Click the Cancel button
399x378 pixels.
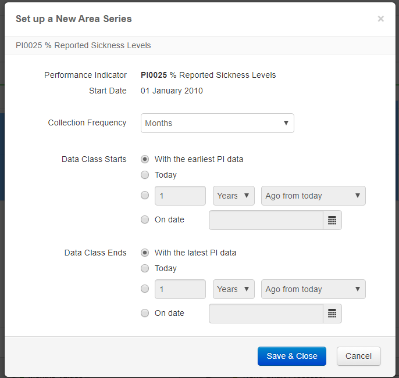click(358, 356)
